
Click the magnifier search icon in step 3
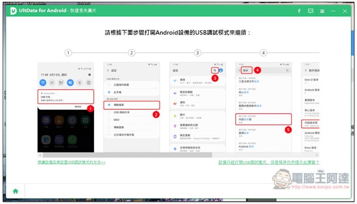215,71
